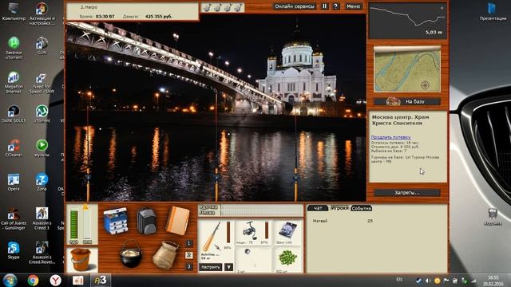Click the На базу button
The width and height of the screenshot is (511, 287).
[x=407, y=101]
